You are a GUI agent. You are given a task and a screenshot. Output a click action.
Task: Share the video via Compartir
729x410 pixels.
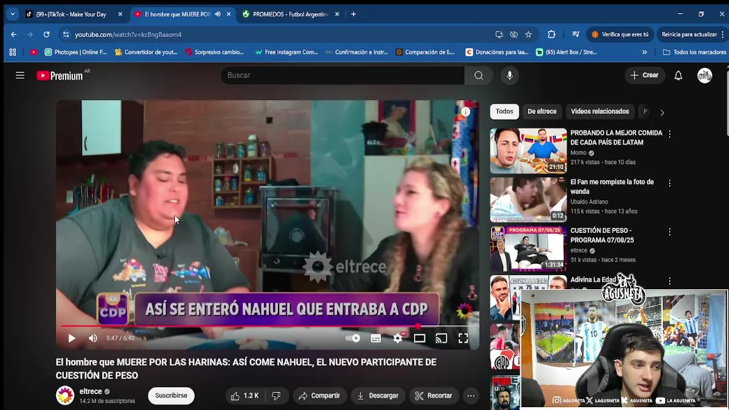click(x=319, y=396)
